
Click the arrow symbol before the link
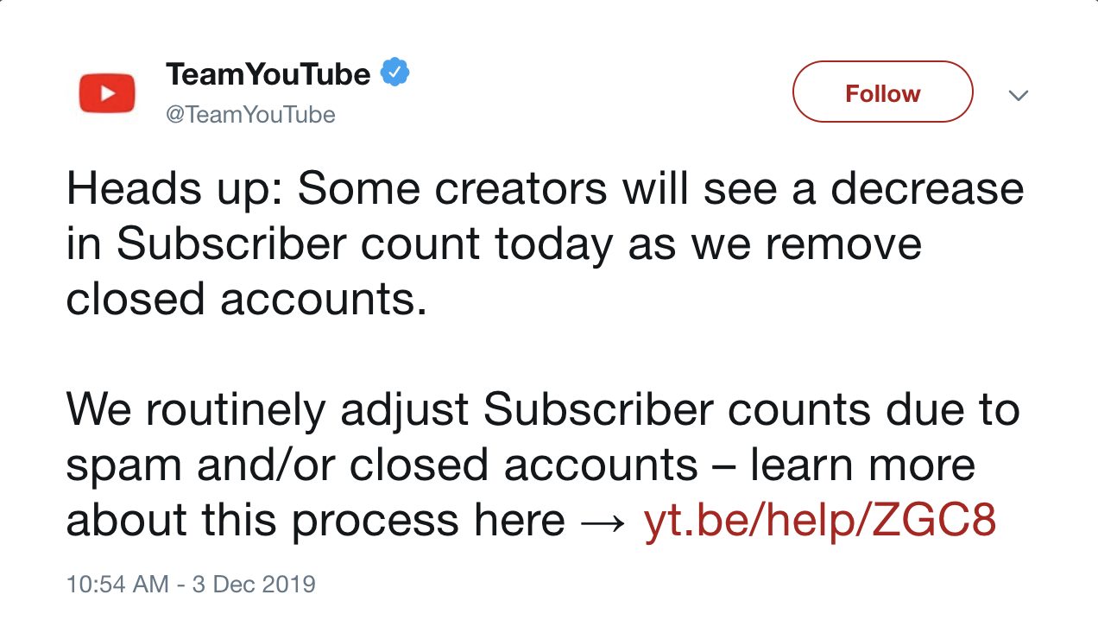(603, 521)
